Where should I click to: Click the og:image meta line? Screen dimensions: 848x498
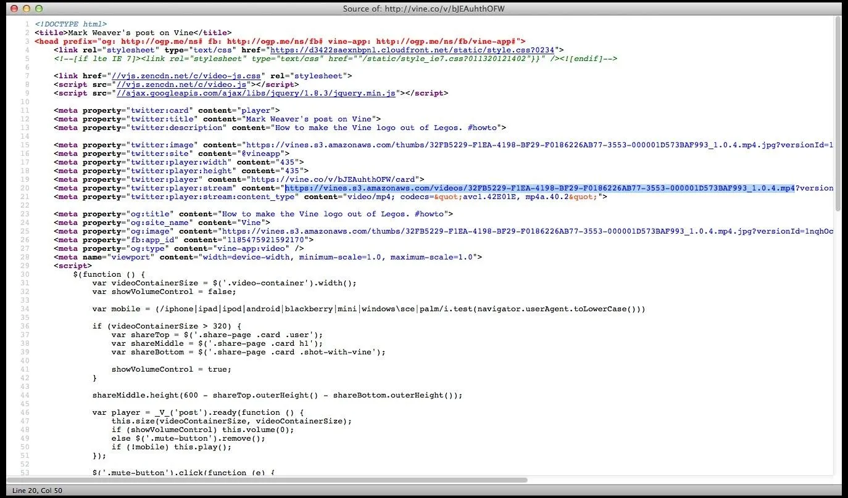pos(443,231)
